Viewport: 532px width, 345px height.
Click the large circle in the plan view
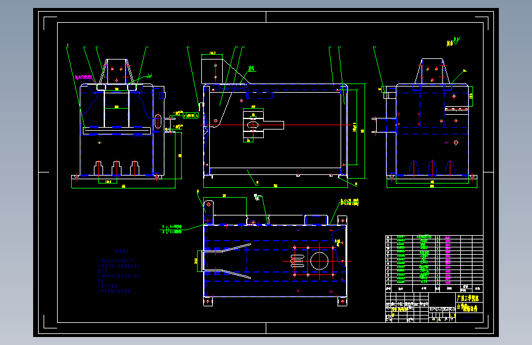coord(319,261)
